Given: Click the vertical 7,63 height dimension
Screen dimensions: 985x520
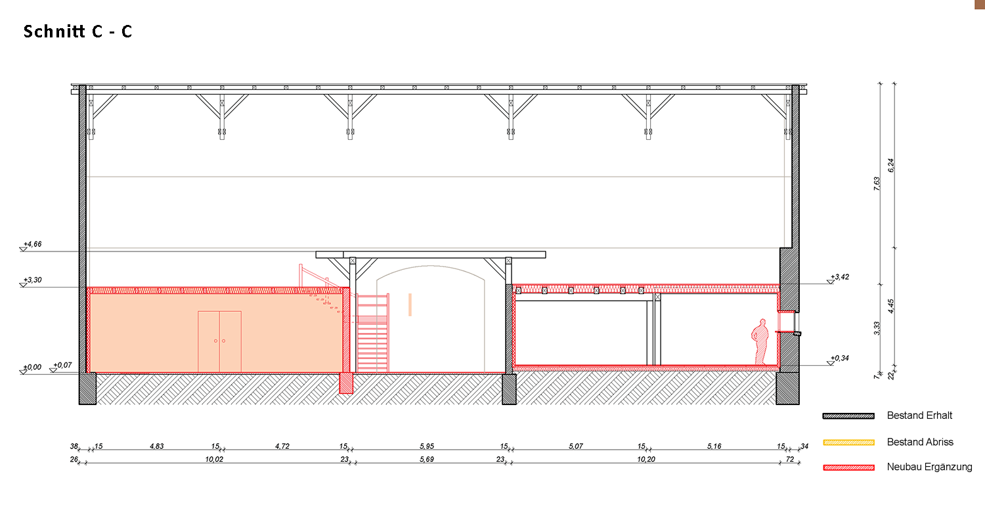Looking at the screenshot, I should 877,184.
